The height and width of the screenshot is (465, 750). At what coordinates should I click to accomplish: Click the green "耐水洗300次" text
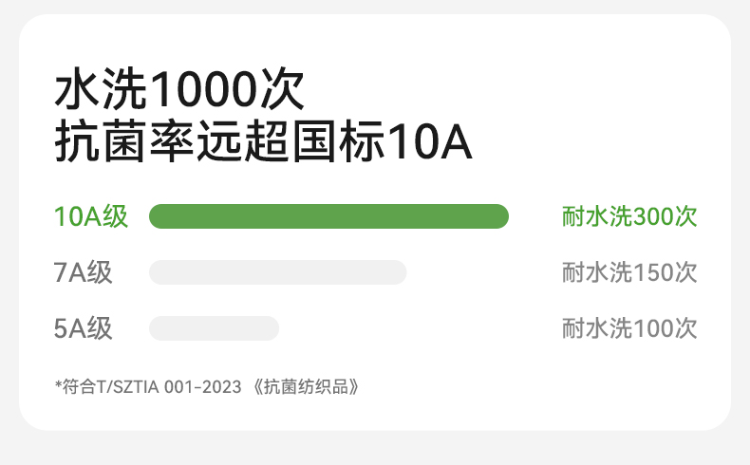629,216
